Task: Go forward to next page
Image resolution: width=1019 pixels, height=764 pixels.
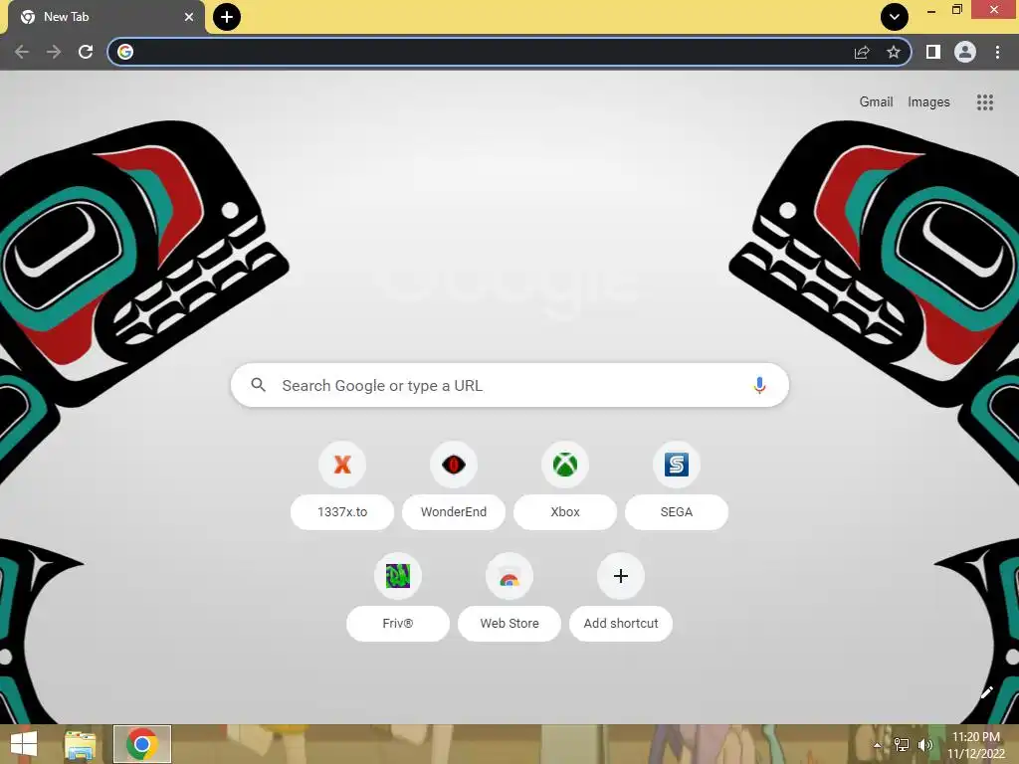Action: 54,52
